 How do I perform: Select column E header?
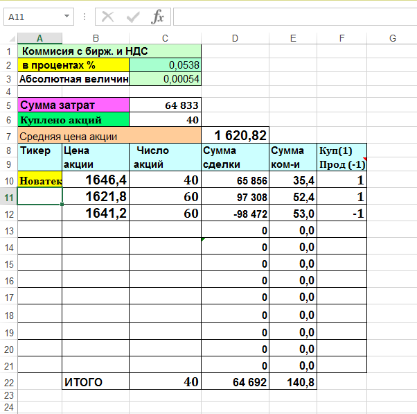[x=293, y=38]
